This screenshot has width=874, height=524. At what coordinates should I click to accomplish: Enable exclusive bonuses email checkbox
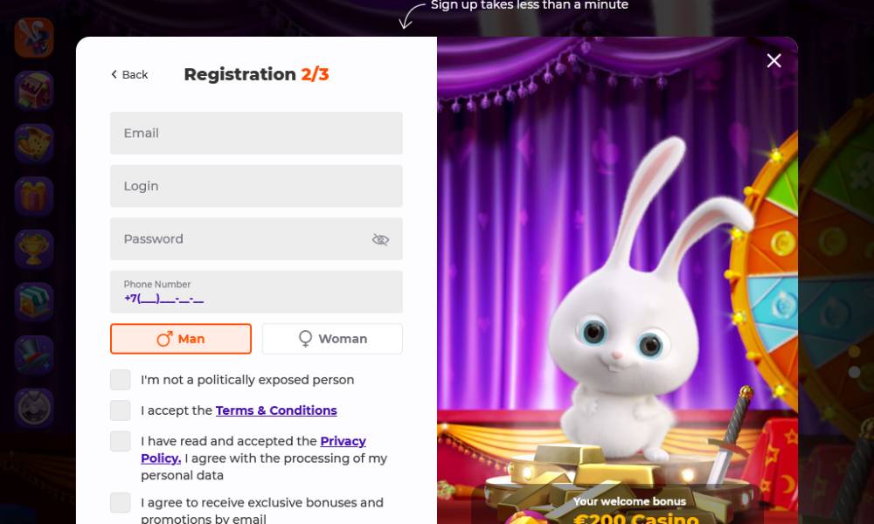[121, 502]
